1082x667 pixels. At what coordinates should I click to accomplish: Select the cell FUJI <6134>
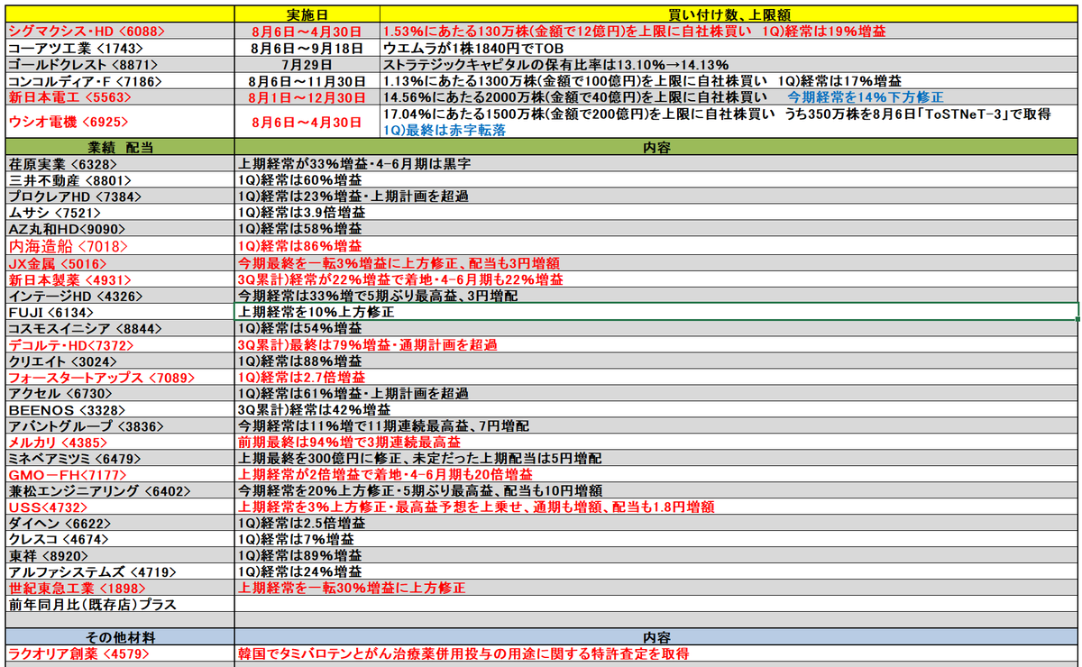point(119,311)
